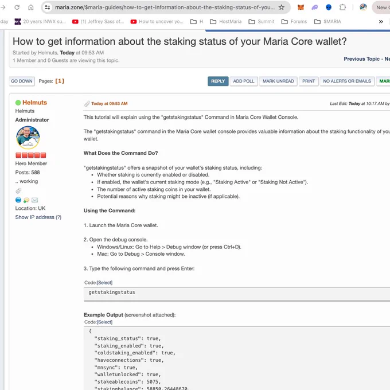This screenshot has height=390, width=390.
Task: Click the topic title heading text
Action: coord(180,41)
